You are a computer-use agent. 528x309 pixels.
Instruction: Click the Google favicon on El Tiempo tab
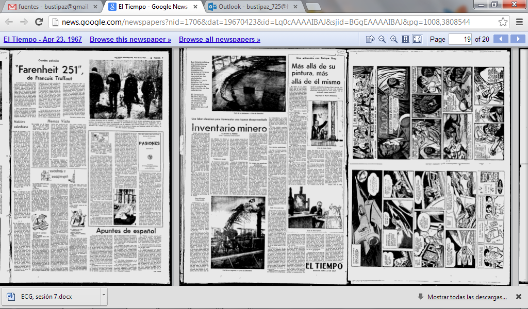click(112, 7)
